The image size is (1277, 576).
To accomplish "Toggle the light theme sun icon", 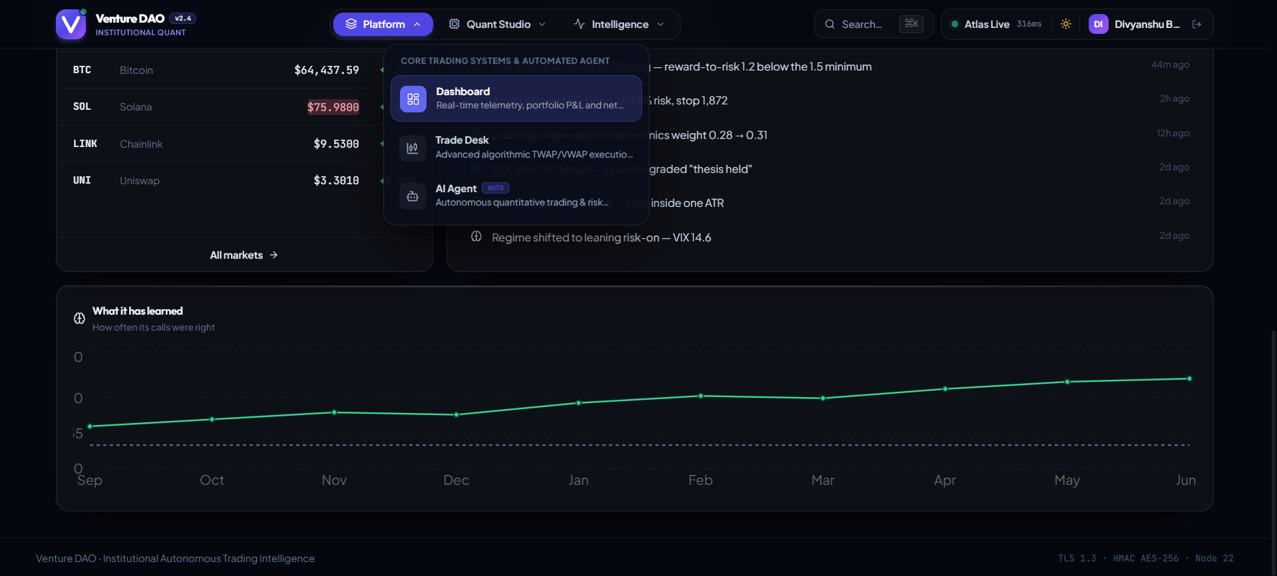I will click(1066, 24).
